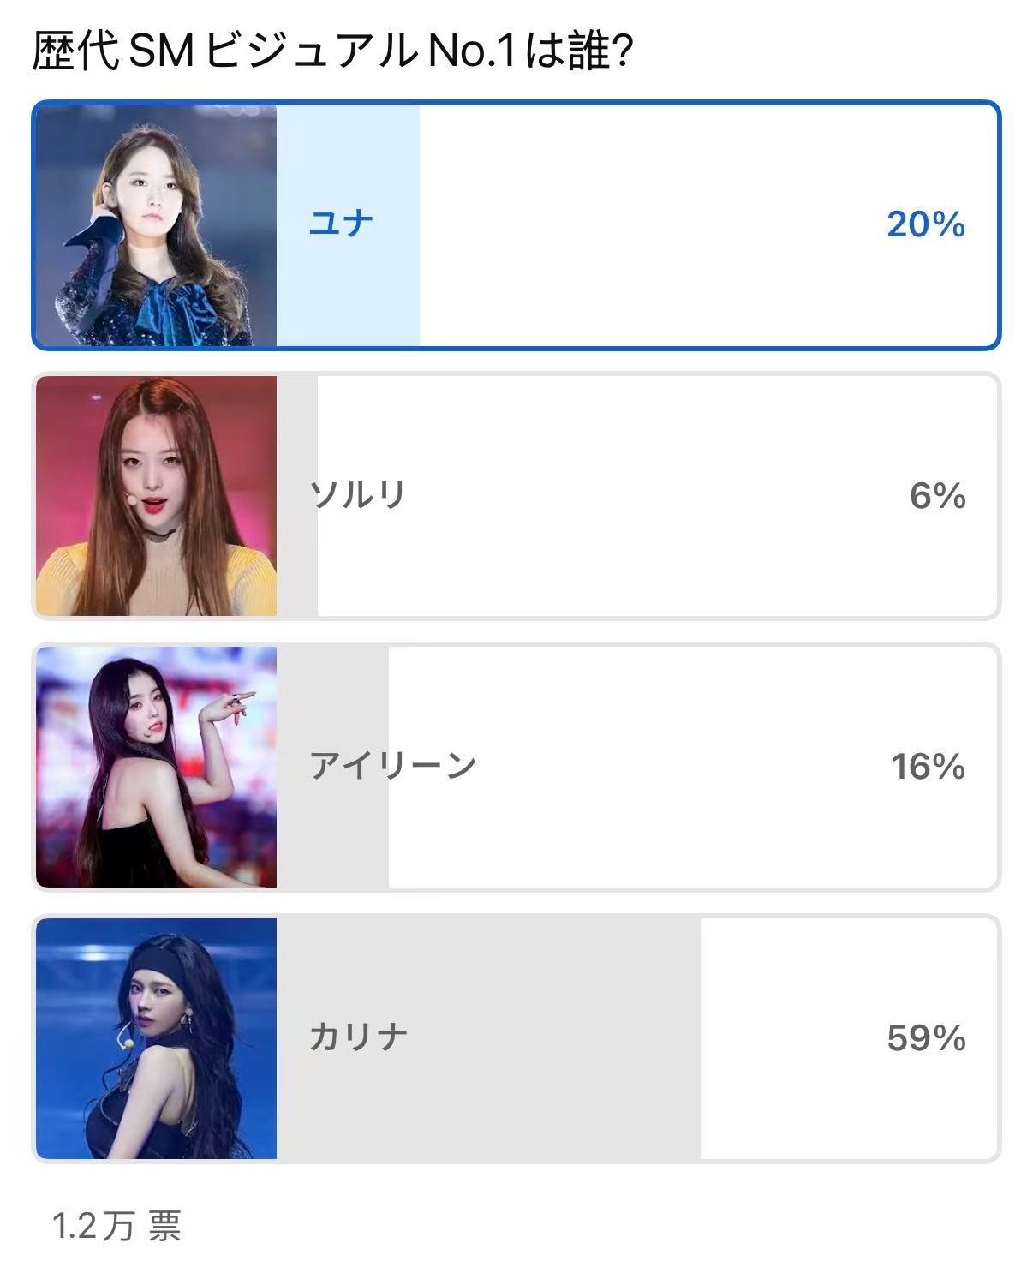This screenshot has width=1033, height=1273.
Task: Click the ユナ name label
Action: (x=342, y=224)
